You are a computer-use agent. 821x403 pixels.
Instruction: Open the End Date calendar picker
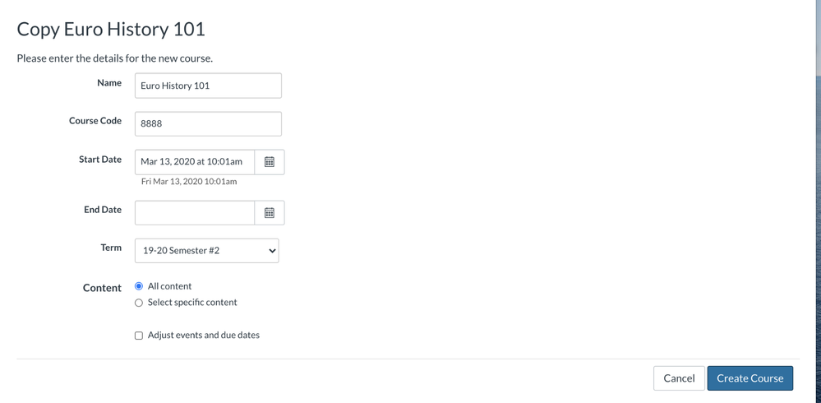[x=270, y=213]
